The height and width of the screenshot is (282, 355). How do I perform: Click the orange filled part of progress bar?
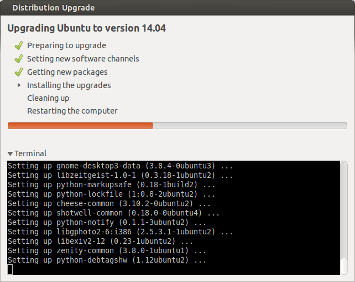tap(80, 126)
